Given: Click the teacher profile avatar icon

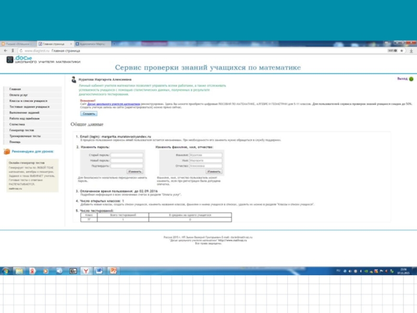Looking at the screenshot, I should pos(73,80).
